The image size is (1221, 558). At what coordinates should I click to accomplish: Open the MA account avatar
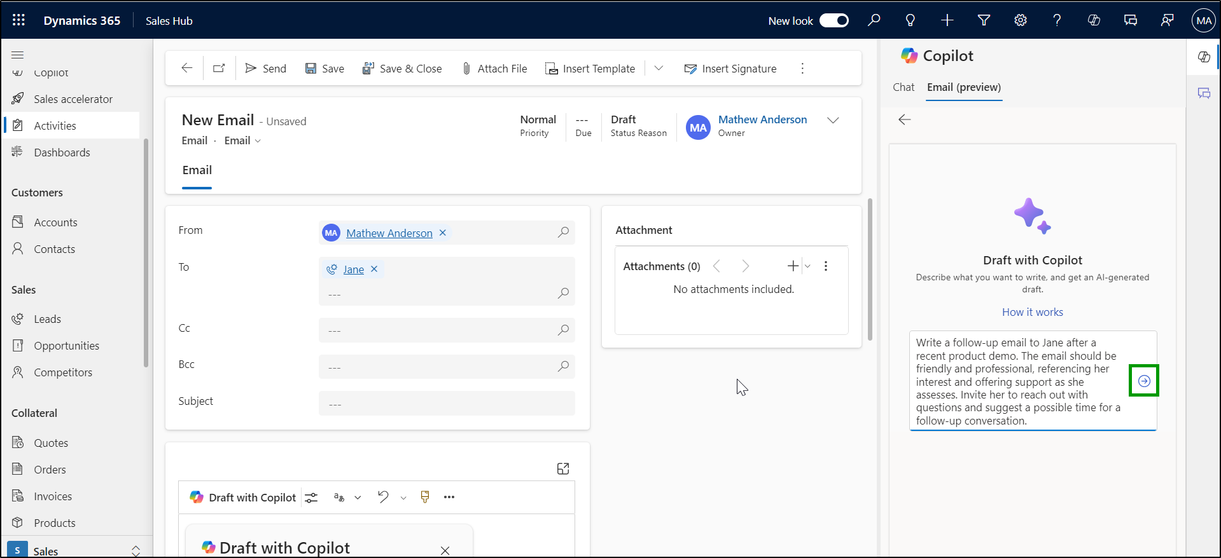1204,20
